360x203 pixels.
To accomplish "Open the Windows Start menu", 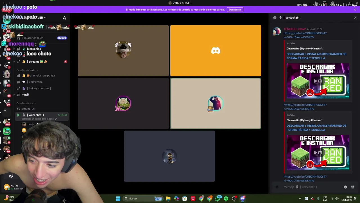I will tap(118, 198).
